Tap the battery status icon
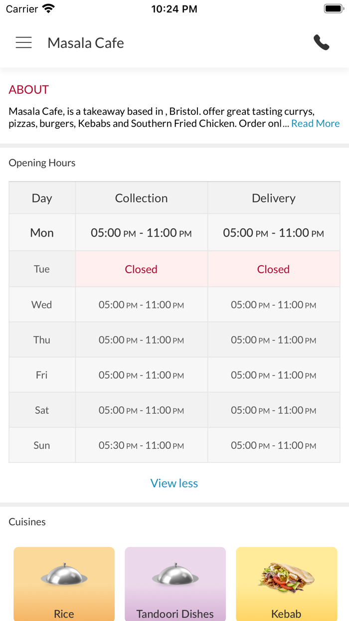Viewport: 349px width, 621px height. [333, 8]
